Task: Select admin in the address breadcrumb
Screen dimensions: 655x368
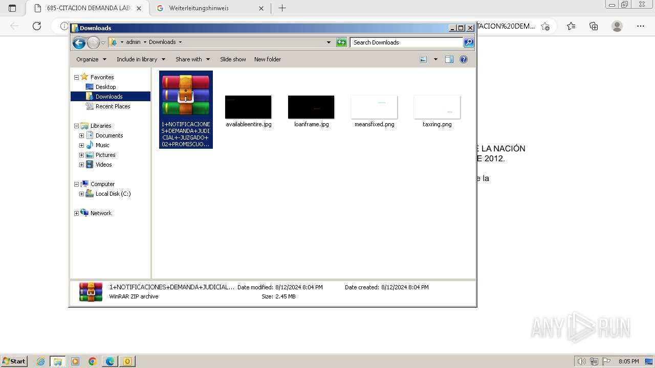Action: coord(133,42)
